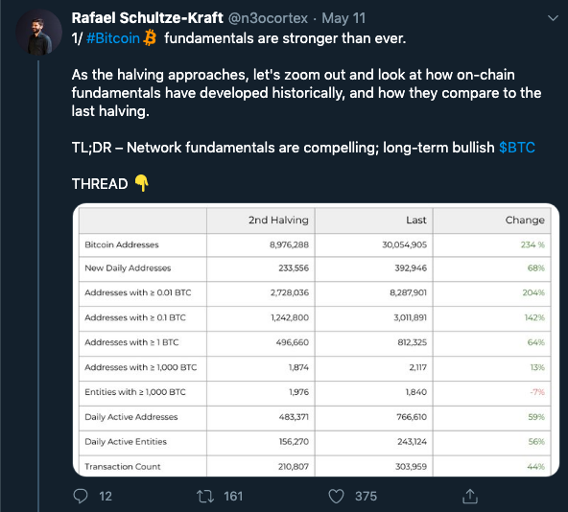The height and width of the screenshot is (512, 568).
Task: Open the #Bitcoin hashtag link
Action: pyautogui.click(x=113, y=38)
